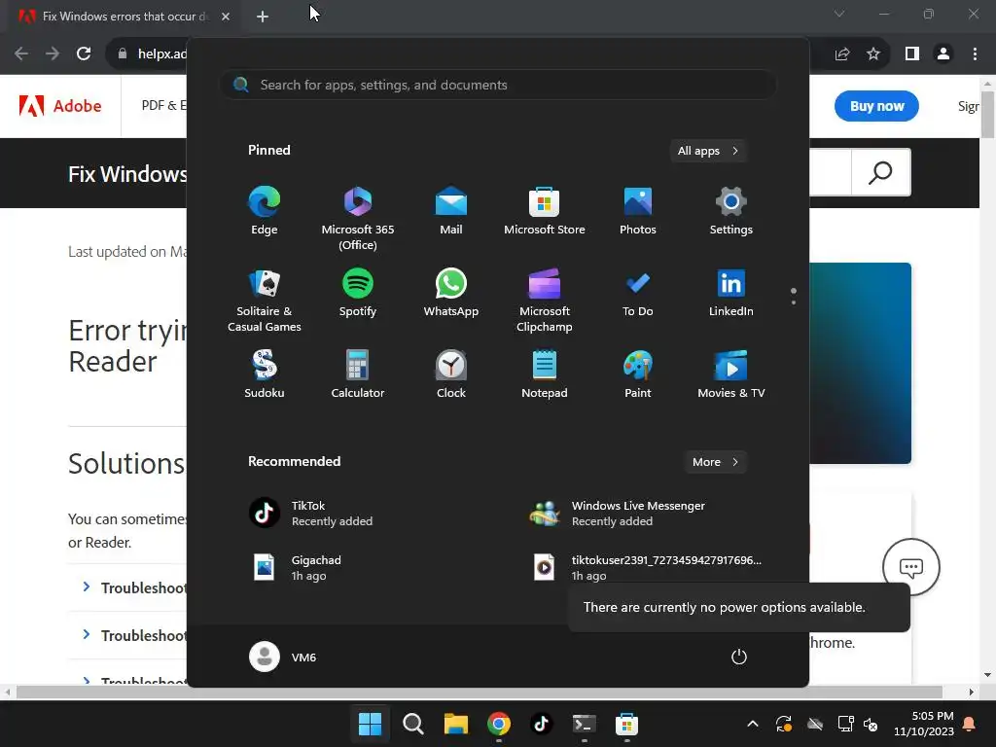The image size is (996, 747).
Task: Click the Buy now button
Action: tap(876, 106)
